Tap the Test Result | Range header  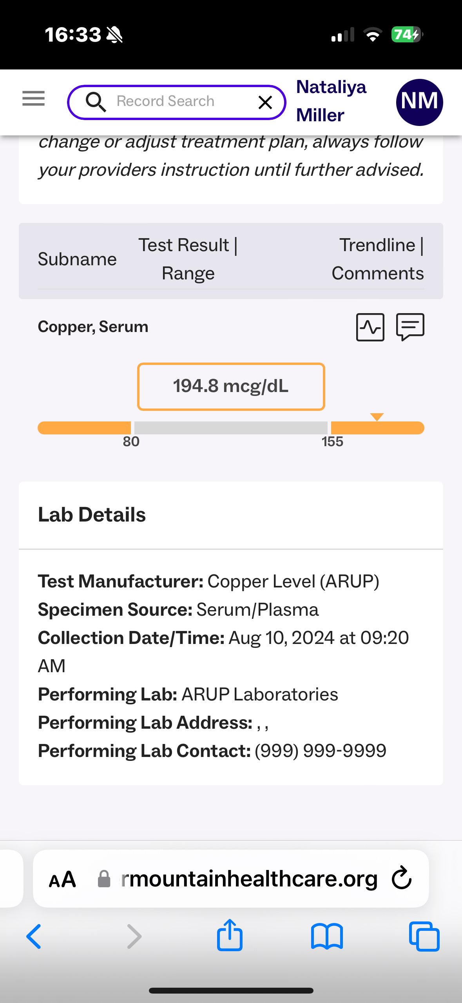coord(188,259)
